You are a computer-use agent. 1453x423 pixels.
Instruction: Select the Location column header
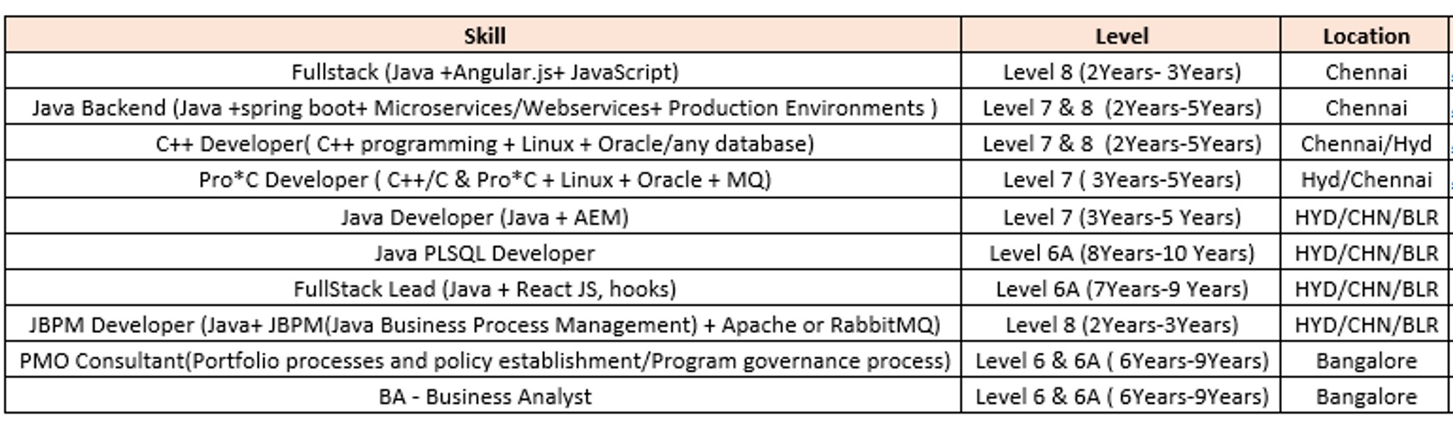point(1365,35)
